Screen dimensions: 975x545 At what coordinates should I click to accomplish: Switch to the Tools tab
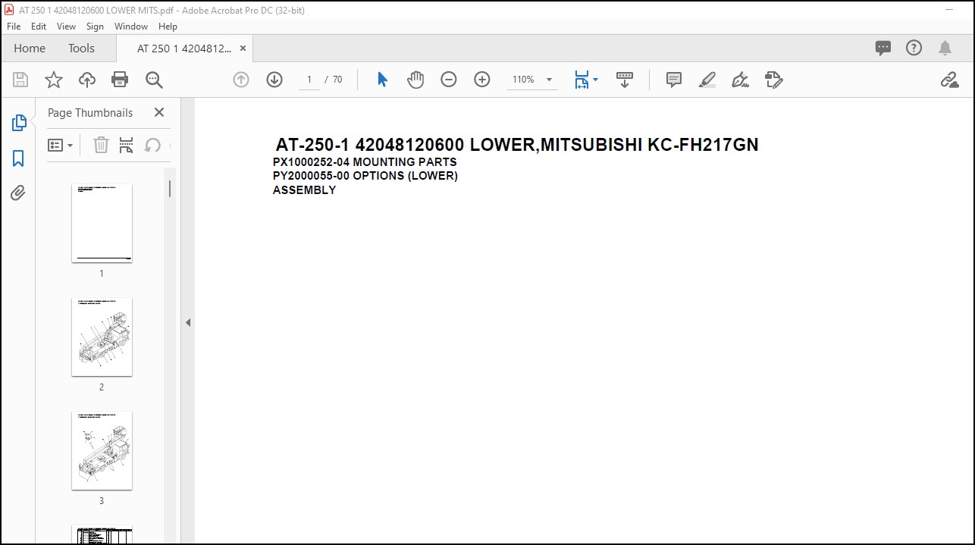pyautogui.click(x=81, y=48)
